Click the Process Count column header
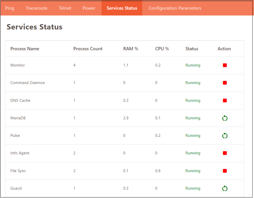 pyautogui.click(x=88, y=49)
